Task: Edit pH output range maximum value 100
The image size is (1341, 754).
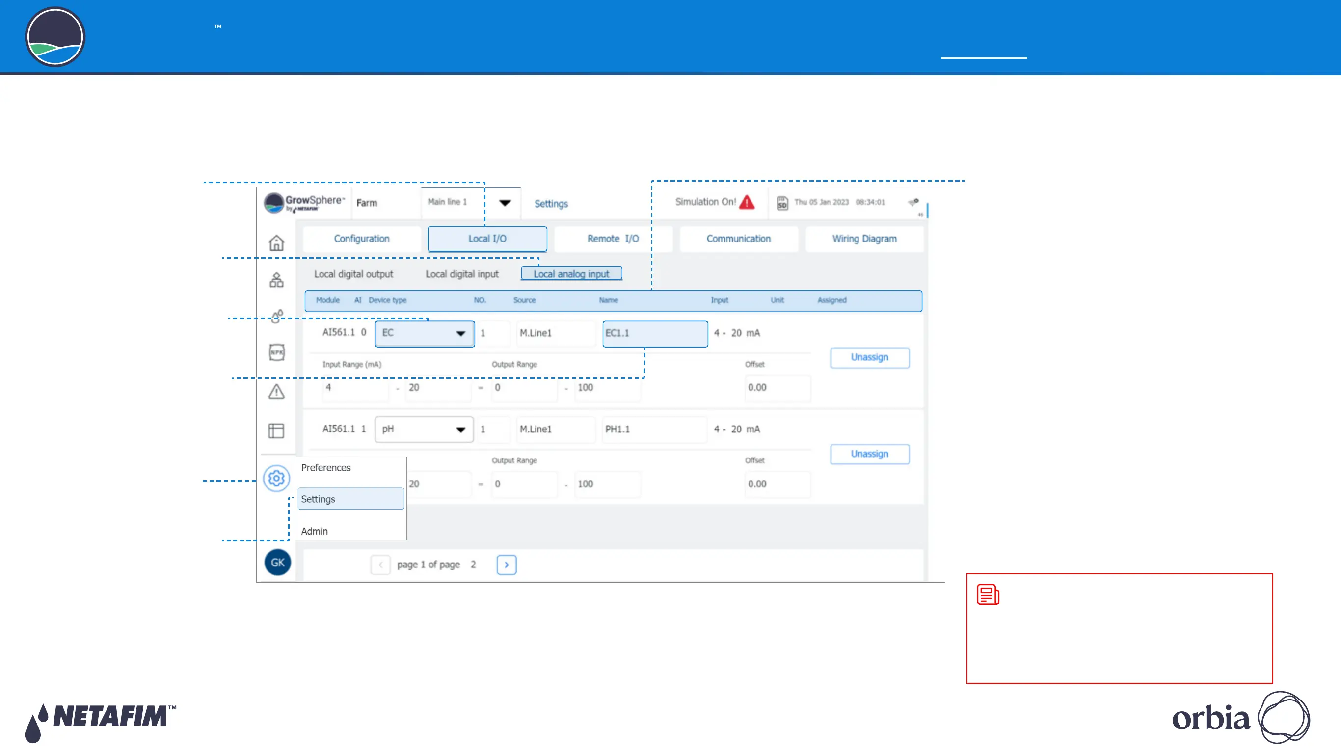Action: [608, 485]
